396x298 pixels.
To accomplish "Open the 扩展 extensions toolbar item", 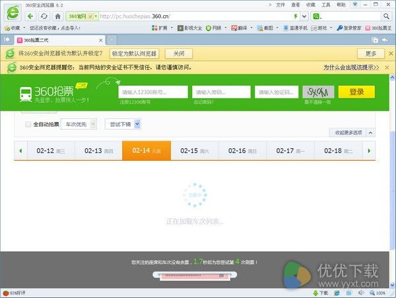I will point(160,28).
